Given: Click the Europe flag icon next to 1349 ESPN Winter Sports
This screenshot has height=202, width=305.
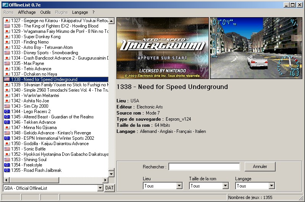Looking at the screenshot, I should pyautogui.click(x=7, y=138).
